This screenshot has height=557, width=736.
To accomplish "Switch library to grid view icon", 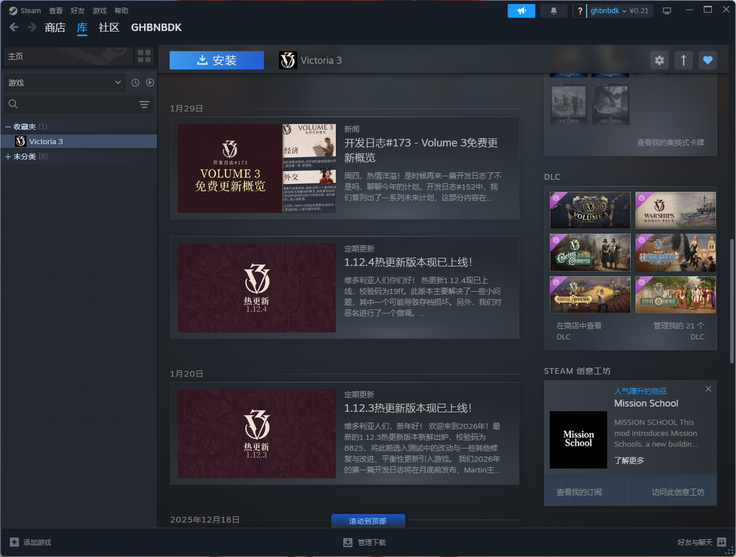I will click(144, 56).
